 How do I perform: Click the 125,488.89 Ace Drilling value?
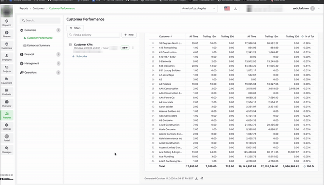coord(250,152)
